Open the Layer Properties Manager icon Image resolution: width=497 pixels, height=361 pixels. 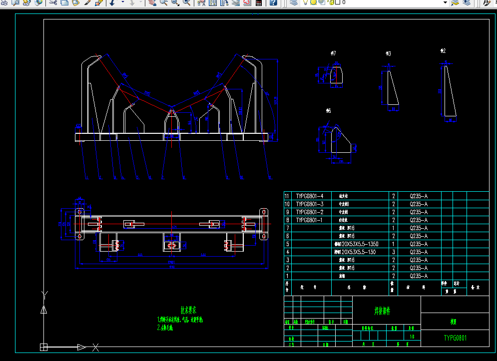294,2
